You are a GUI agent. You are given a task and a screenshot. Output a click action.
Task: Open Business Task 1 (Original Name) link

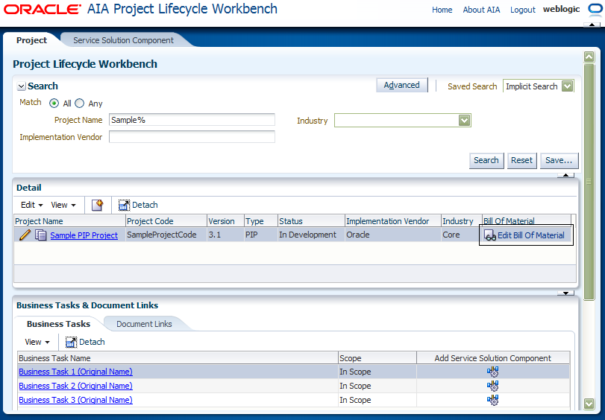pyautogui.click(x=75, y=372)
